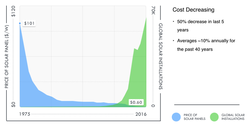Image resolution: width=247 pixels, height=127 pixels.
Task: Click the blue 1975 data point dot
Action: point(20,23)
